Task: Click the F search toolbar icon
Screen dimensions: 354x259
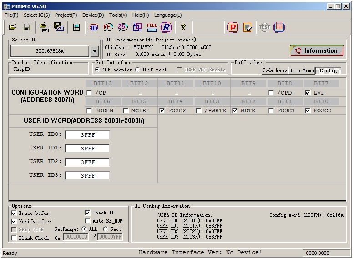Action: 108,27
